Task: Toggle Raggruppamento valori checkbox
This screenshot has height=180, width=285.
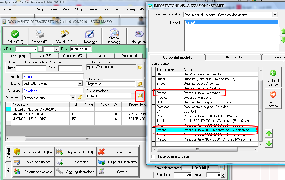Action: (153, 156)
